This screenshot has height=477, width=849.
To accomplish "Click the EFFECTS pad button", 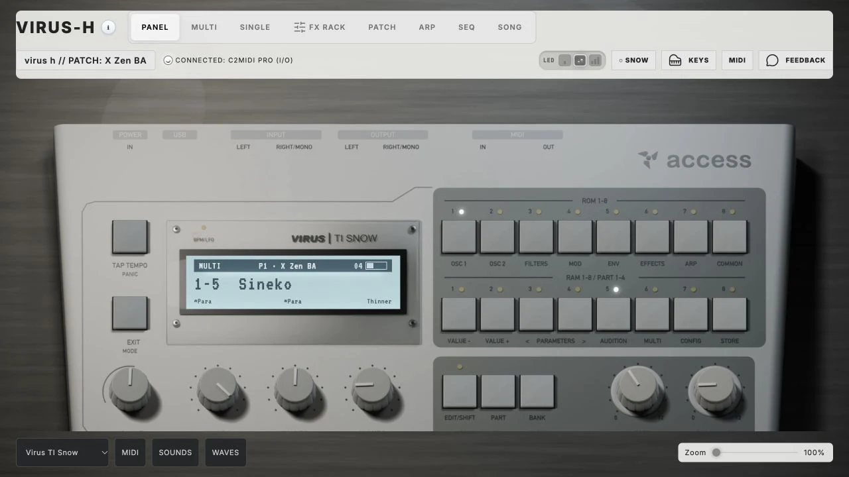I will point(652,237).
